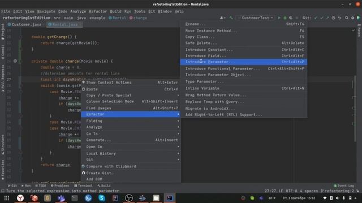Screen dimensions: 362x203
Task: Open the applications grid launcher
Action: pos(7,198)
